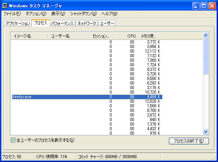The height and width of the screenshot is (162, 218).
Task: Select the row with 10,720 K memory
Action: tap(87, 92)
